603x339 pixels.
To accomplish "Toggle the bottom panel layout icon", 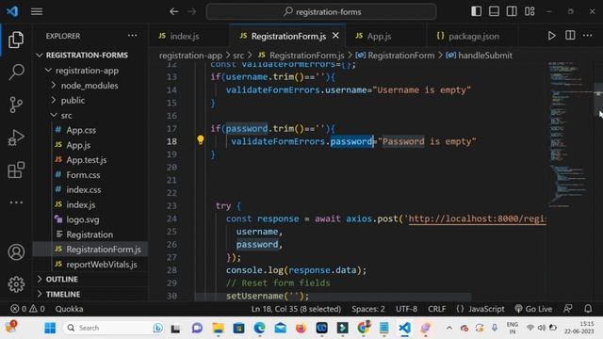I will pyautogui.click(x=494, y=11).
